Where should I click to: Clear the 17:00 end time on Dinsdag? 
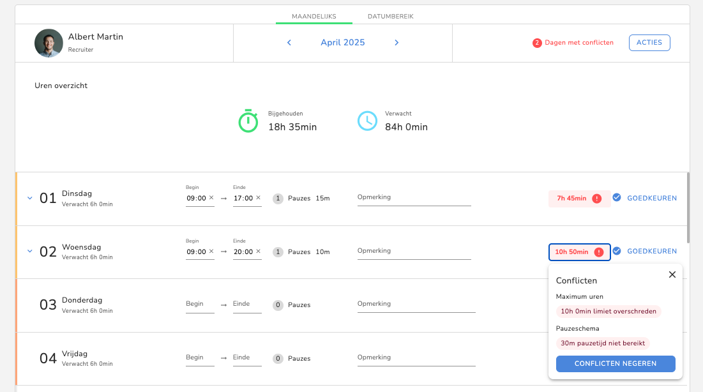pyautogui.click(x=258, y=198)
